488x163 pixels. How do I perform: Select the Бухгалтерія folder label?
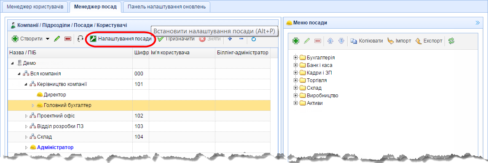point(321,58)
